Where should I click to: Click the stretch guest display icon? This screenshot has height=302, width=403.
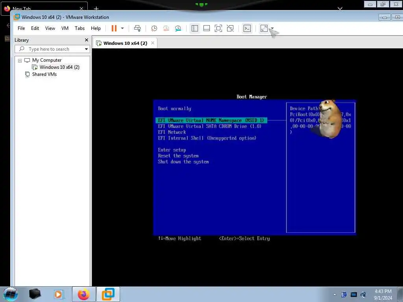click(x=264, y=28)
